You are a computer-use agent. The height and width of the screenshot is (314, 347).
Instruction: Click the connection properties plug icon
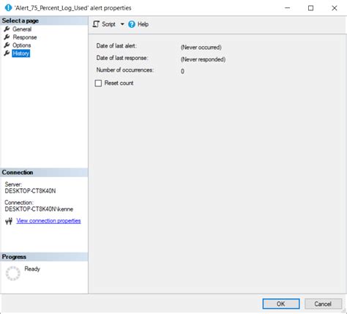click(9, 221)
